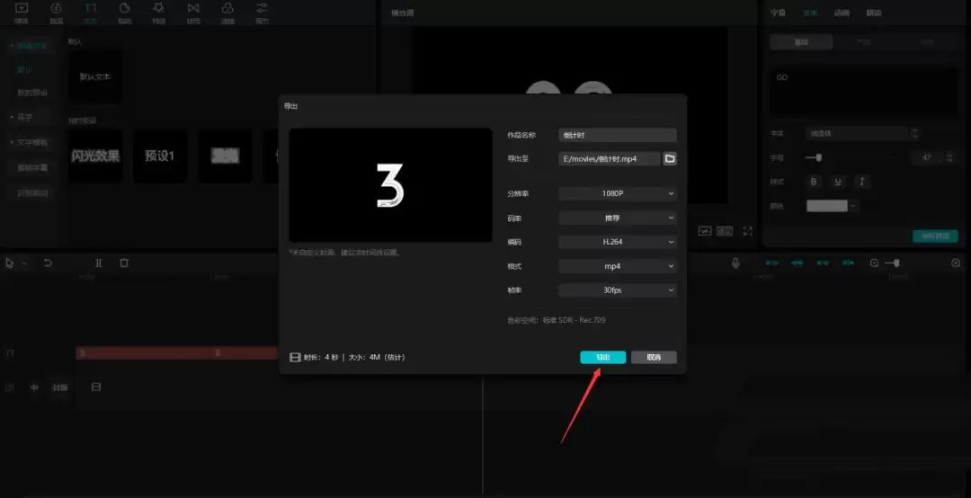Click the 取消 cancel button
The image size is (971, 498).
click(654, 358)
